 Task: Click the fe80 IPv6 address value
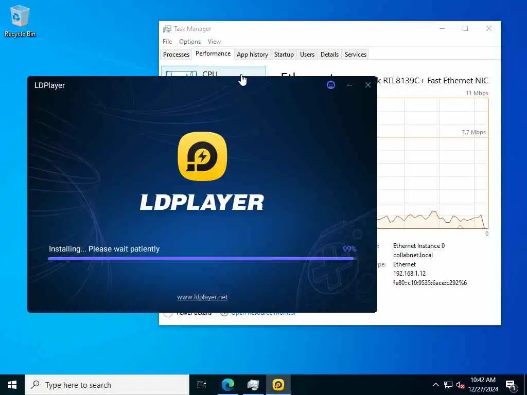pyautogui.click(x=430, y=283)
